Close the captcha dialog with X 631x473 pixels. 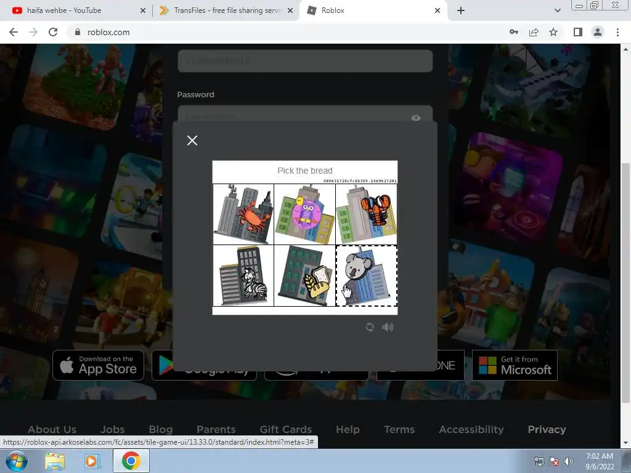tap(192, 140)
